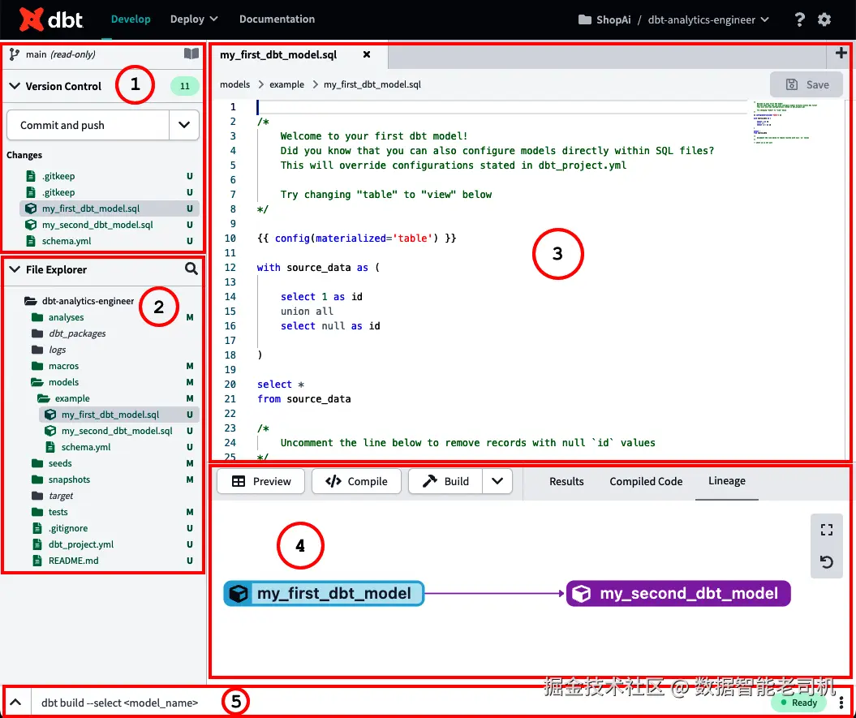Close the my_first_dbt_model.sql tab
The image size is (856, 718).
[x=367, y=54]
